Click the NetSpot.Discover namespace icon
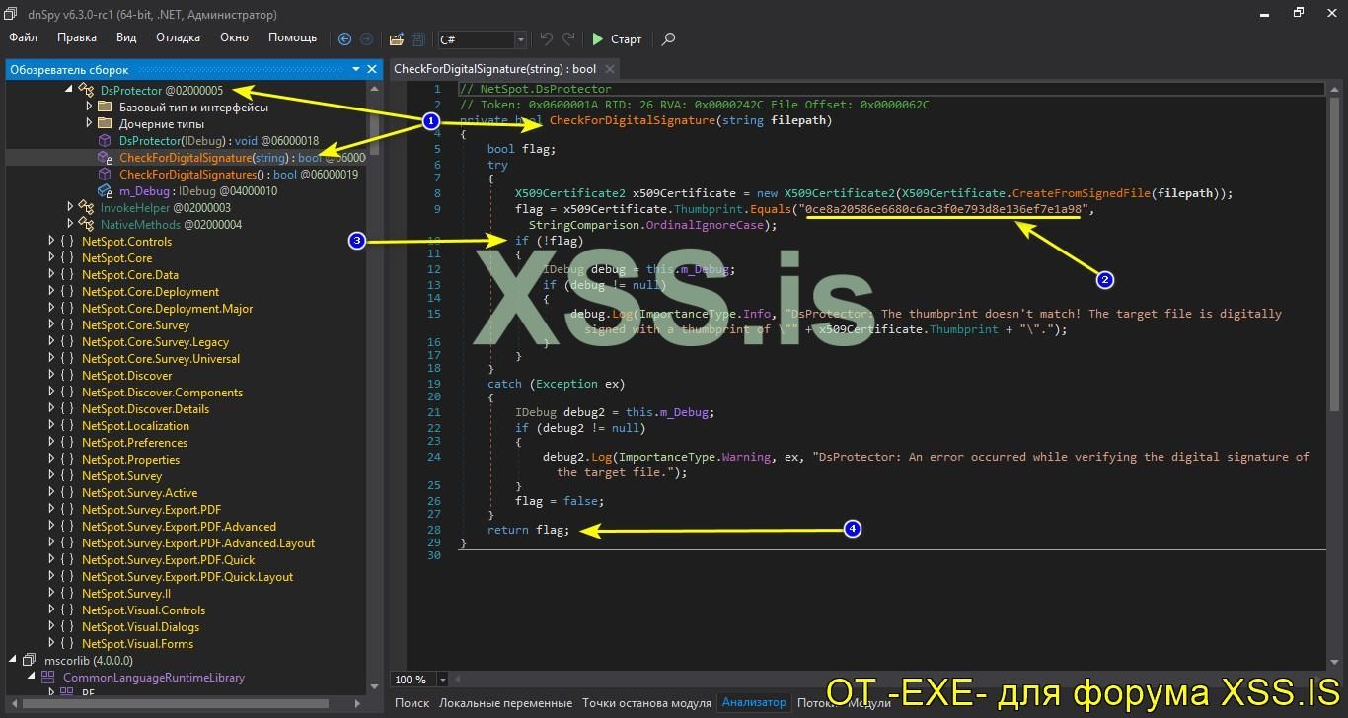Viewport: 1348px width, 718px height. click(x=68, y=376)
